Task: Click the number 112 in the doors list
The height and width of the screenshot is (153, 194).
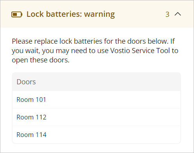Action: pyautogui.click(x=41, y=117)
